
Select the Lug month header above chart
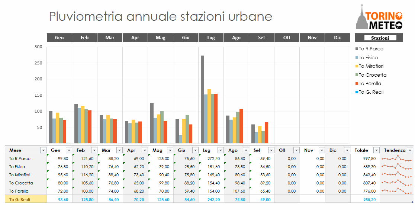pos(211,38)
